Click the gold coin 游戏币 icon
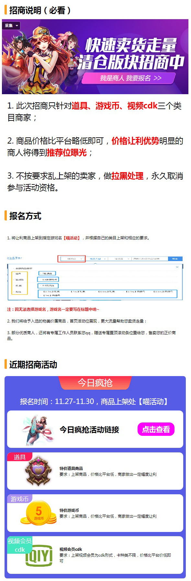191x581 pixels. (38, 512)
